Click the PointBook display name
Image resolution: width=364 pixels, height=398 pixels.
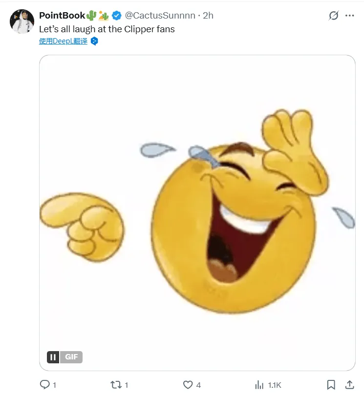tap(62, 15)
